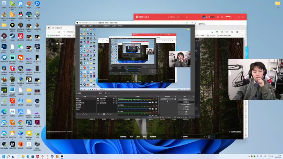Image resolution: width=283 pixels, height=159 pixels.
Task: Move source down in OBS Sources panel
Action: (x=110, y=114)
